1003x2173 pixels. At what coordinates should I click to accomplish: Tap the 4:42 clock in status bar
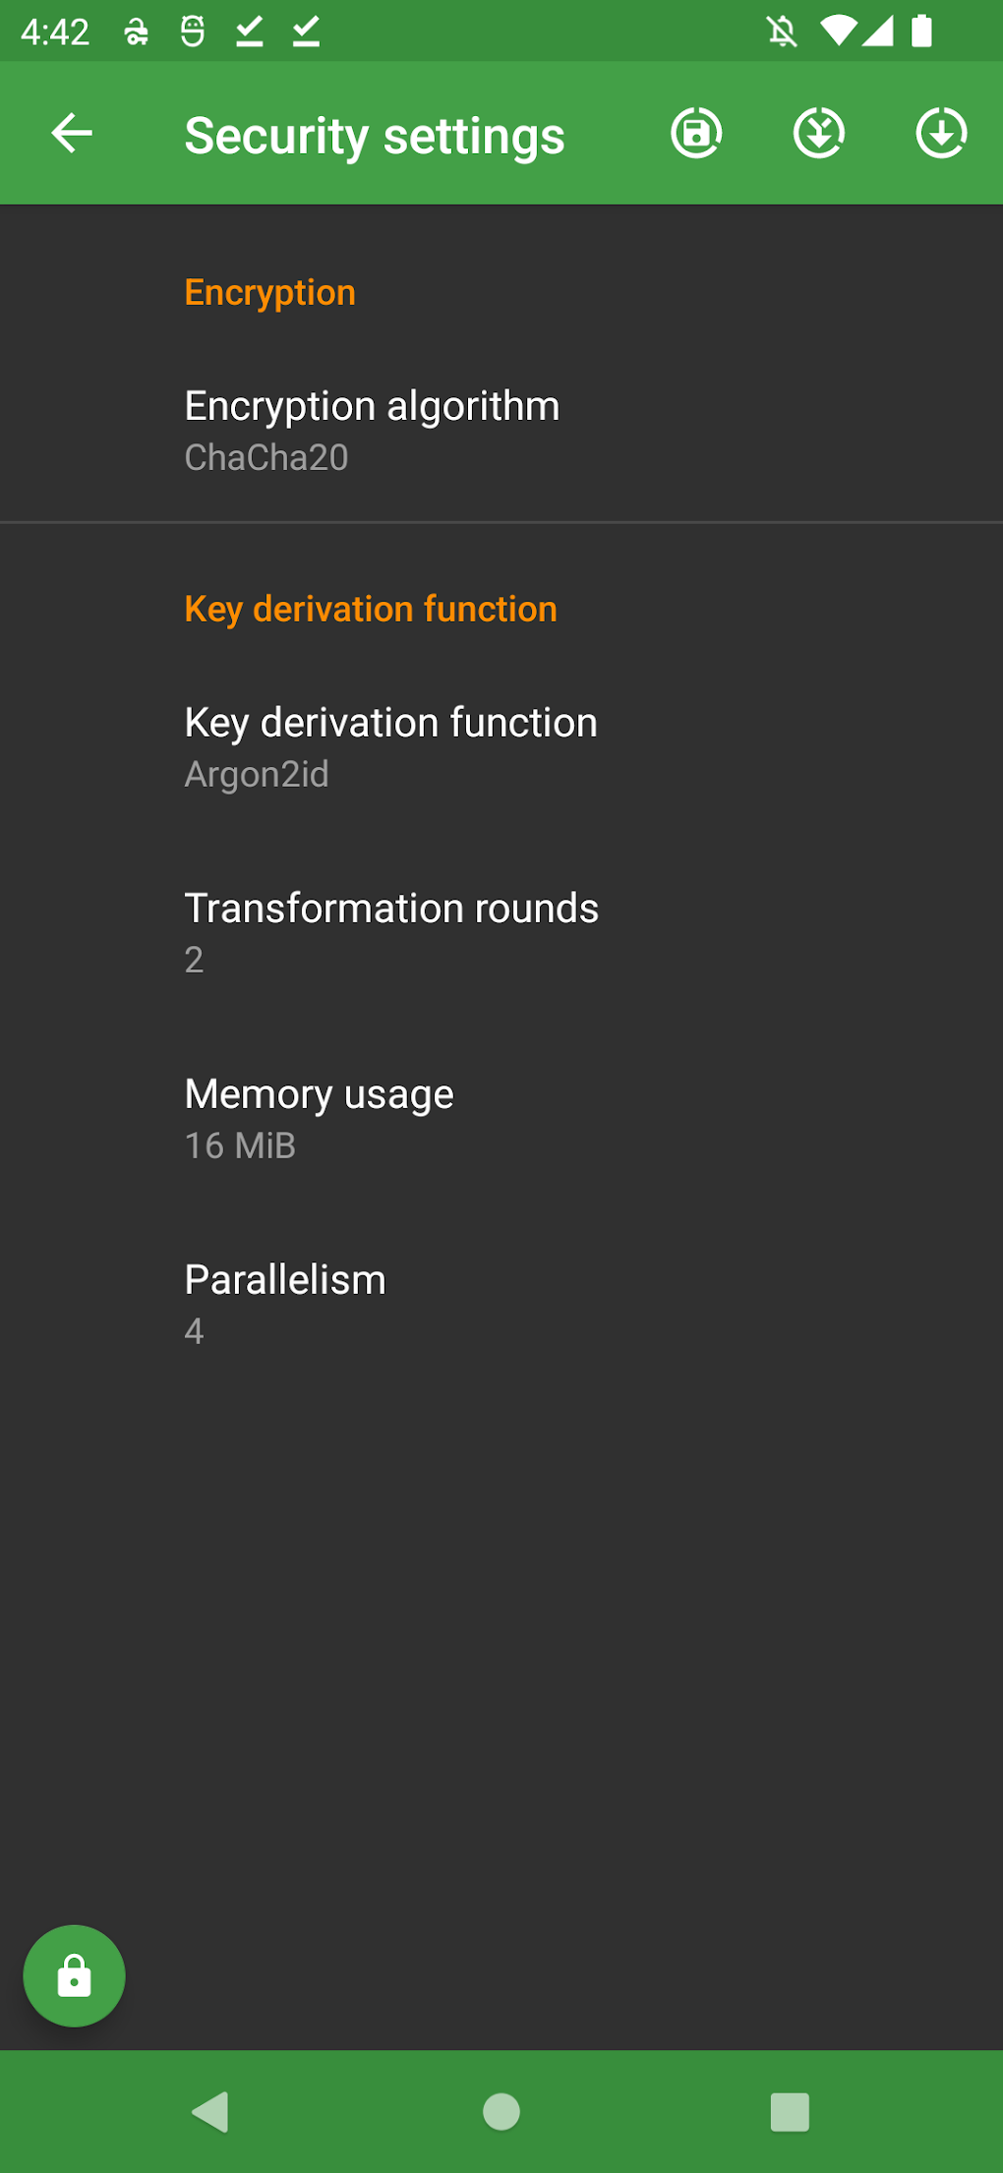coord(56,29)
